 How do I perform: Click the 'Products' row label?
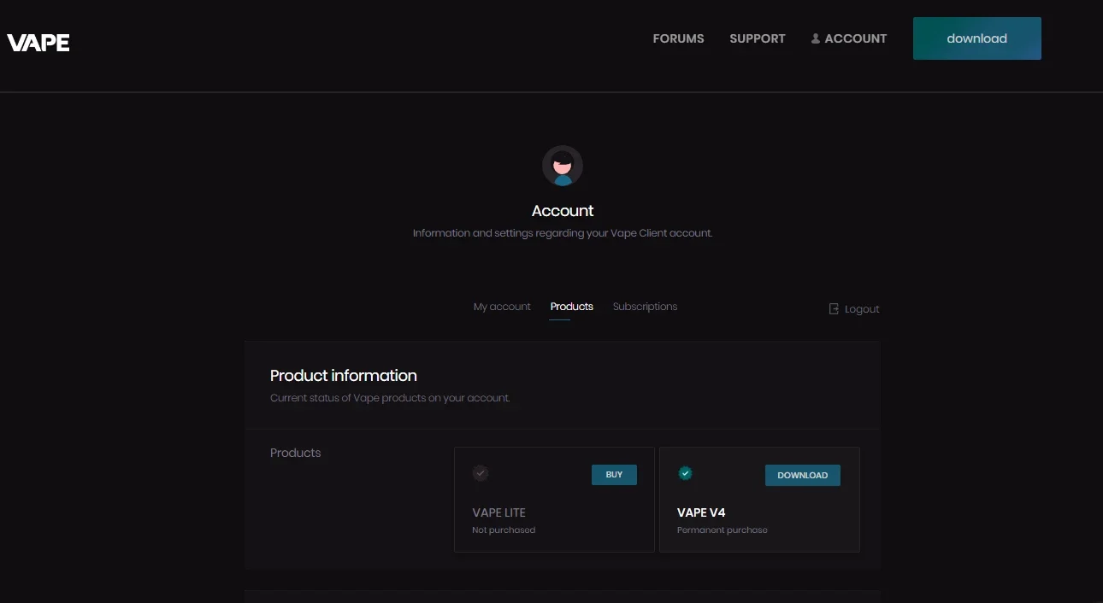(296, 453)
